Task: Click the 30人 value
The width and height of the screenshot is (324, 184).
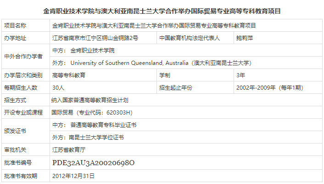Action: tap(58, 88)
